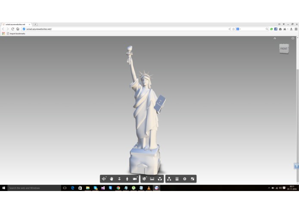Click the viewer home view icon
The height and width of the screenshot is (213, 299).
click(x=275, y=38)
